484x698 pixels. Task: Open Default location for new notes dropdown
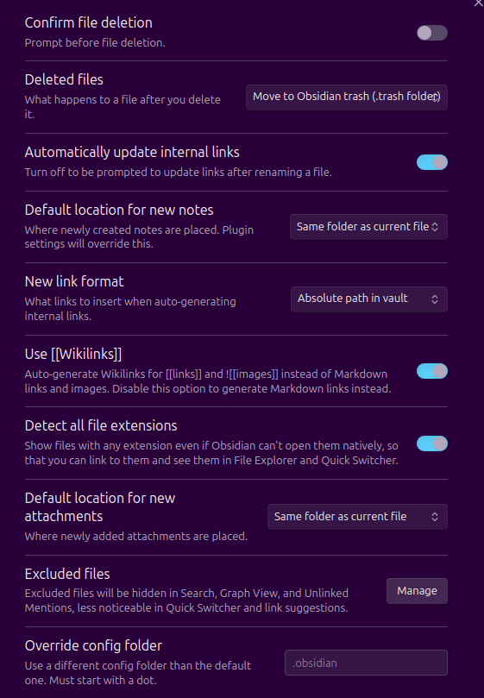pyautogui.click(x=368, y=227)
